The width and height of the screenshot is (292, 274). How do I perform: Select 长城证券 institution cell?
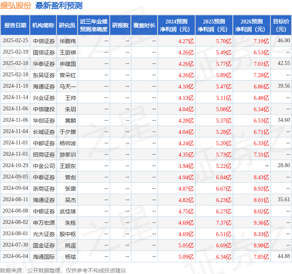click(x=44, y=132)
